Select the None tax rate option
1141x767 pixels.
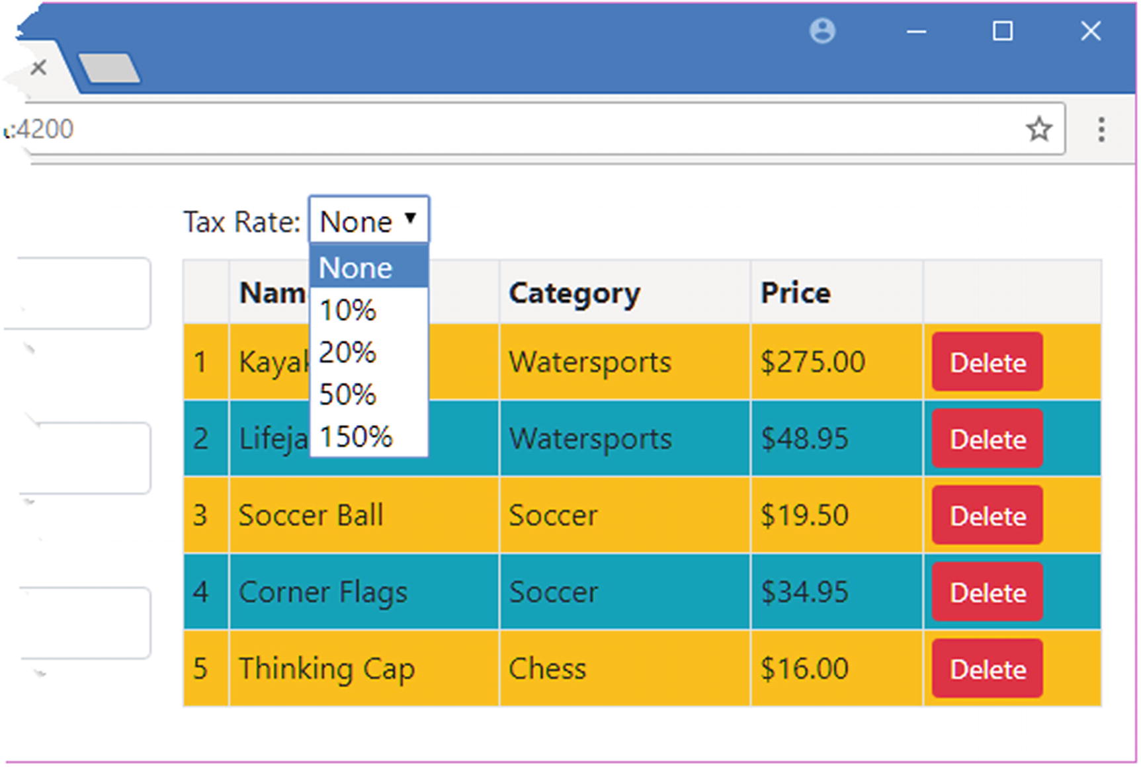click(x=368, y=268)
